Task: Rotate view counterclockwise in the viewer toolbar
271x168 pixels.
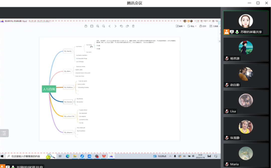Action: 121,26
